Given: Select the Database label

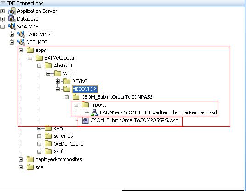Looking at the screenshot, I should (28, 19).
